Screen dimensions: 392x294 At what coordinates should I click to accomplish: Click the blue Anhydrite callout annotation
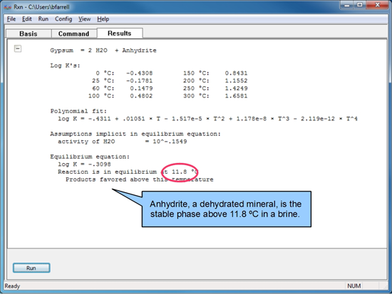click(227, 209)
